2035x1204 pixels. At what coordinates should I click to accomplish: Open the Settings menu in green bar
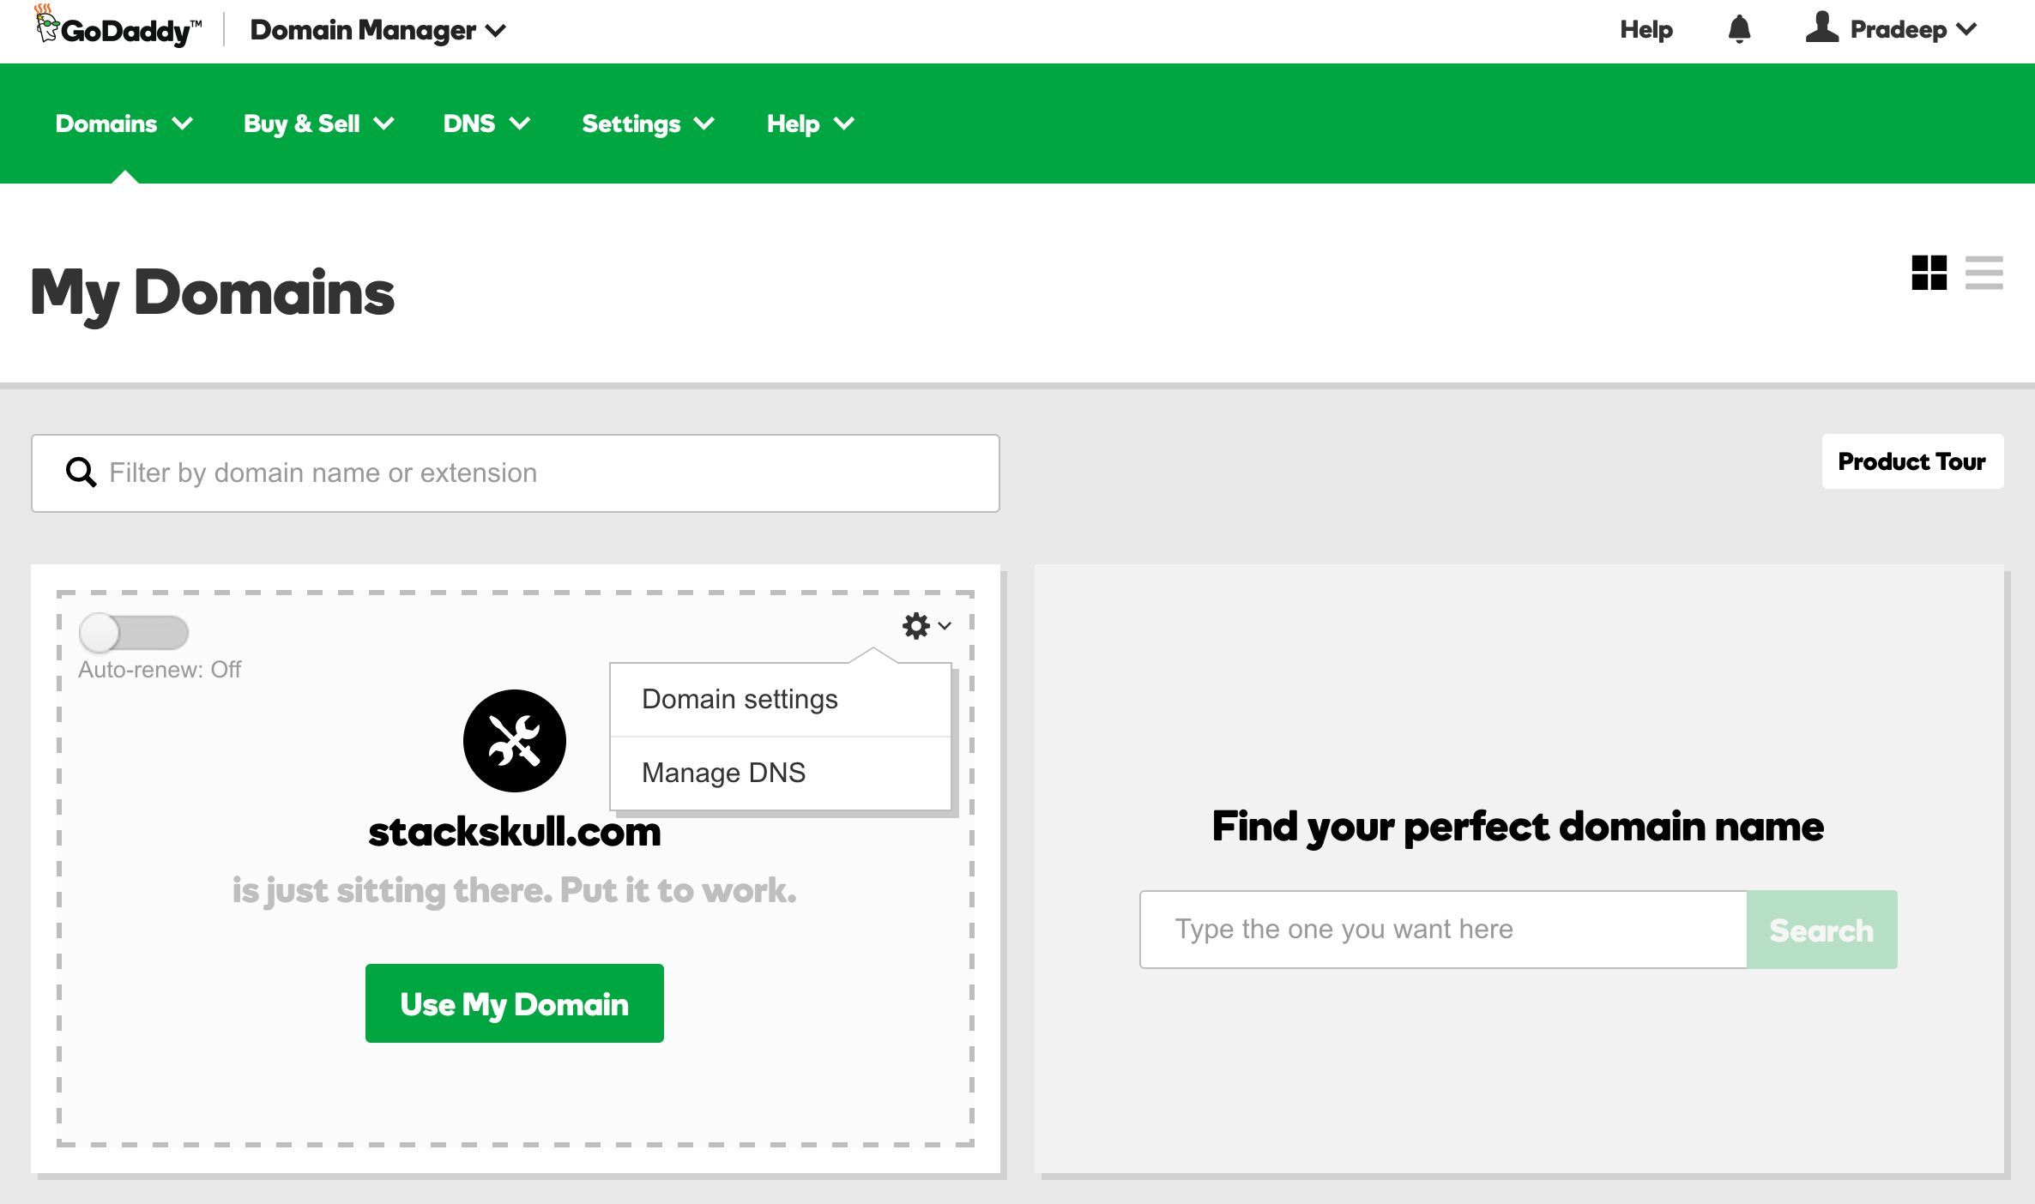click(x=648, y=123)
